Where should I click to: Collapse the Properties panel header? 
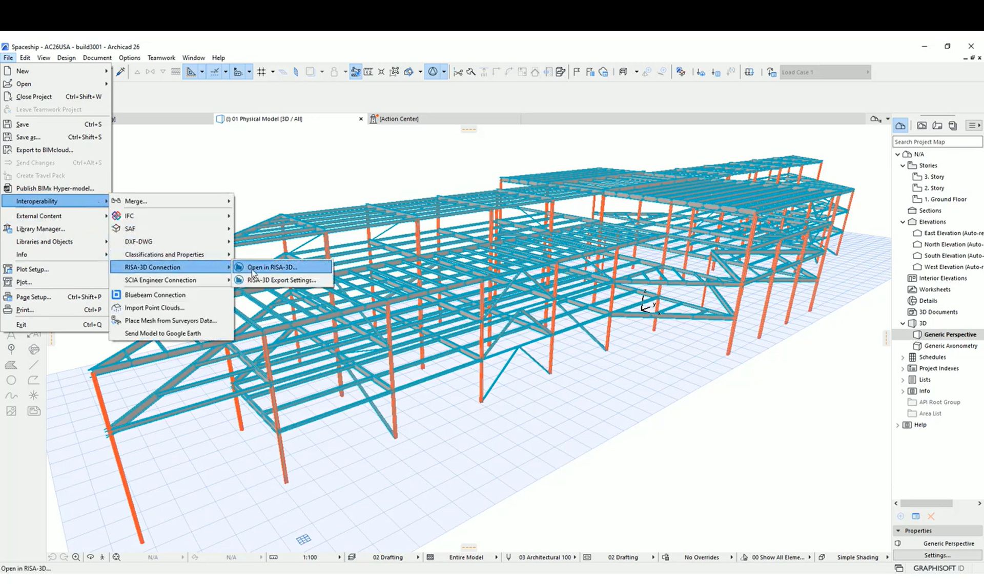tap(937, 531)
